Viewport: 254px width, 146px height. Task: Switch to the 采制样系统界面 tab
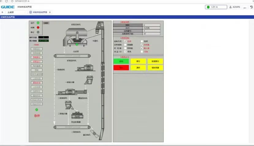tap(38, 12)
